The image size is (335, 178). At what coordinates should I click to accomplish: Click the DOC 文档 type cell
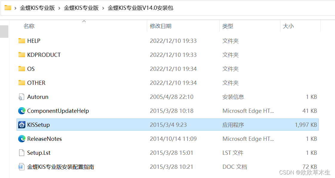[235, 167]
